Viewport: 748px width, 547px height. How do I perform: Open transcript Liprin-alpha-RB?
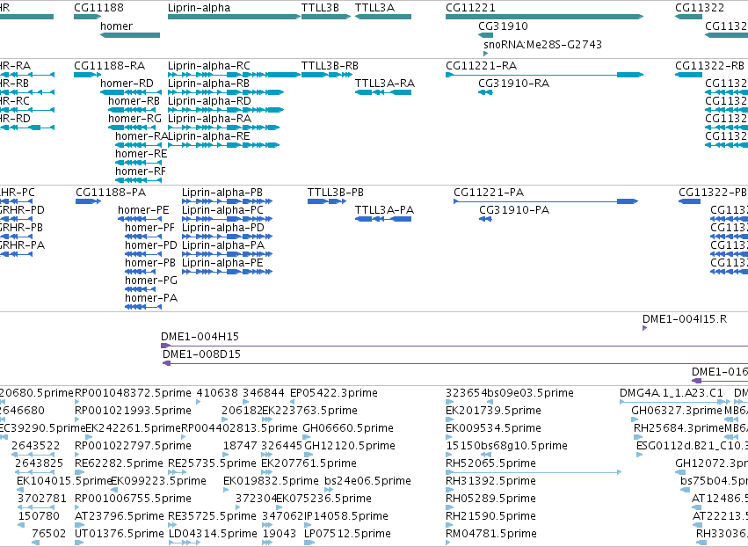[x=226, y=92]
